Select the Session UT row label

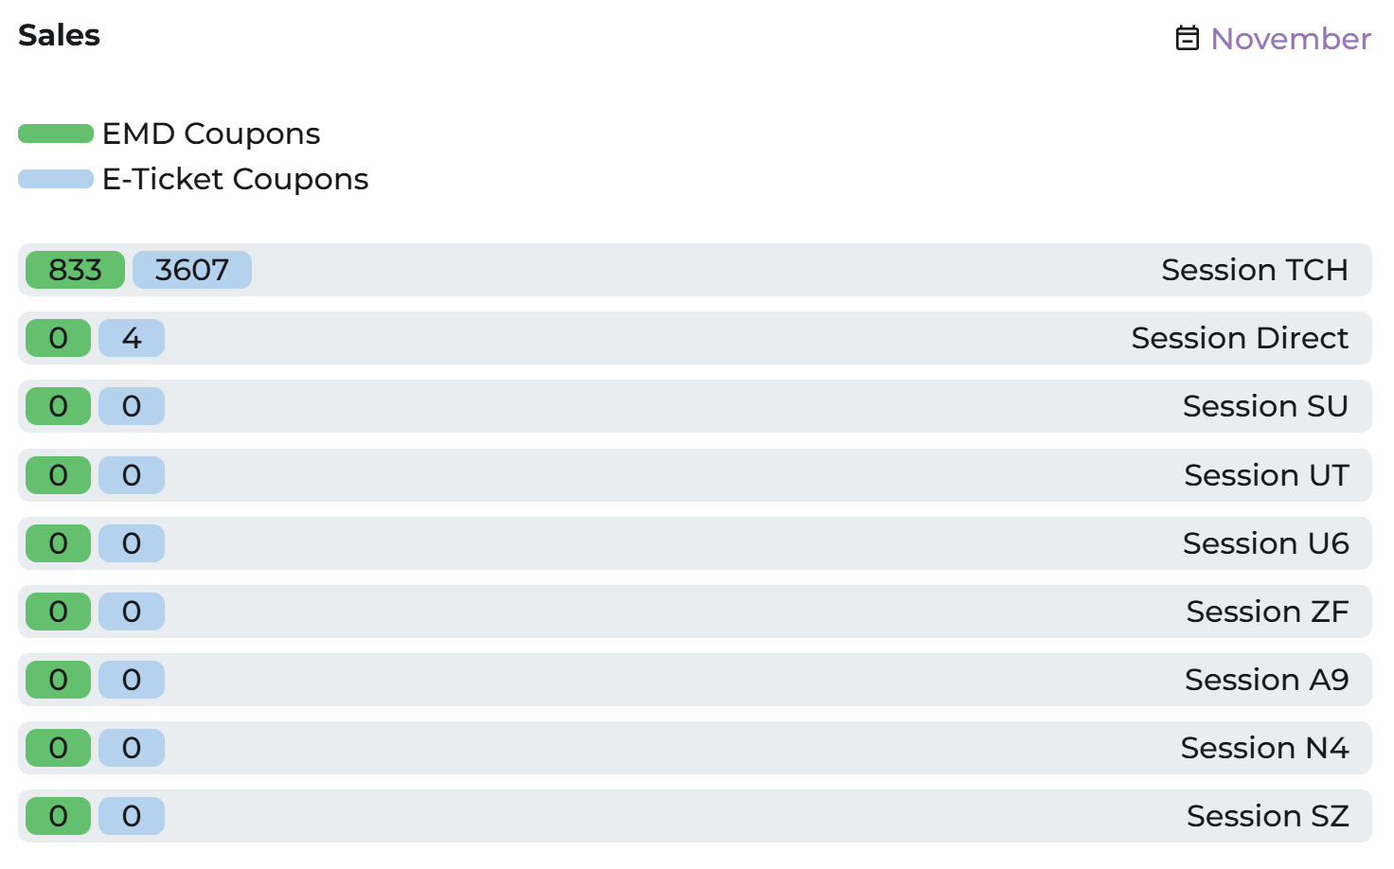(1265, 475)
